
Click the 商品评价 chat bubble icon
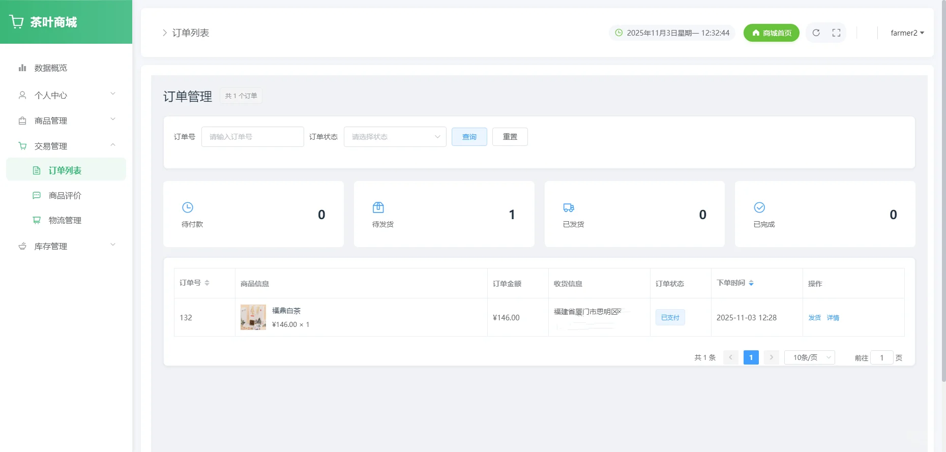(x=37, y=195)
